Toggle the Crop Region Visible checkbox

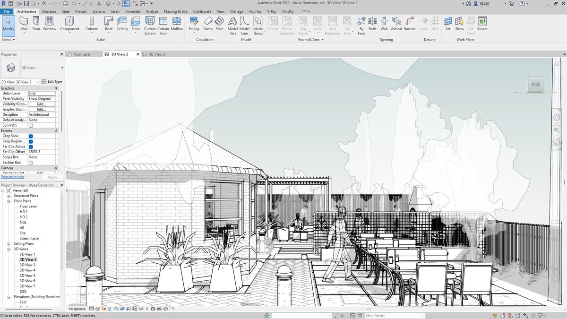(31, 141)
